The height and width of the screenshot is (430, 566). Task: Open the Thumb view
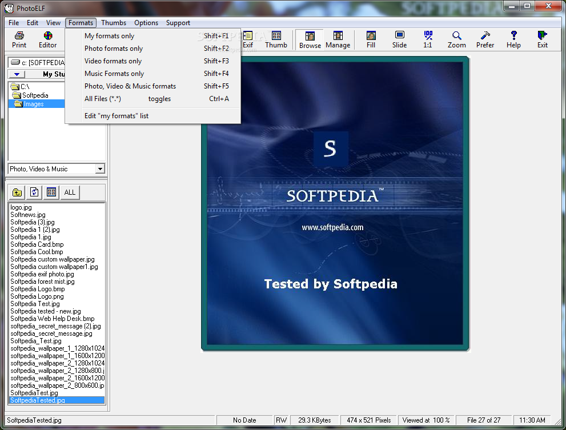276,39
